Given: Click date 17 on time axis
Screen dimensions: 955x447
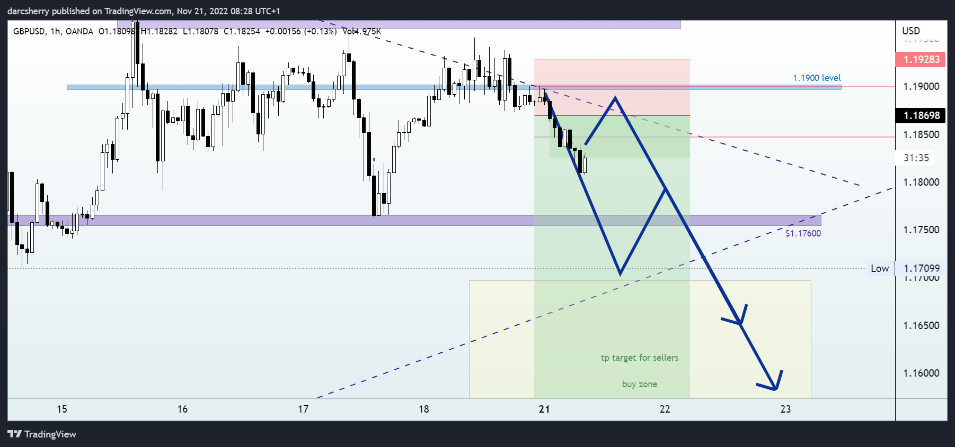Looking at the screenshot, I should (303, 409).
